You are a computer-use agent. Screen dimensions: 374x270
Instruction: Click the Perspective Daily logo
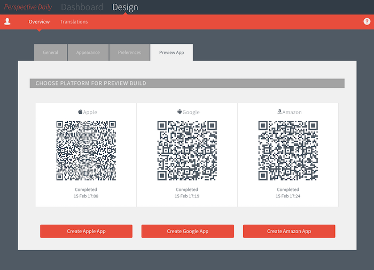[x=28, y=7]
